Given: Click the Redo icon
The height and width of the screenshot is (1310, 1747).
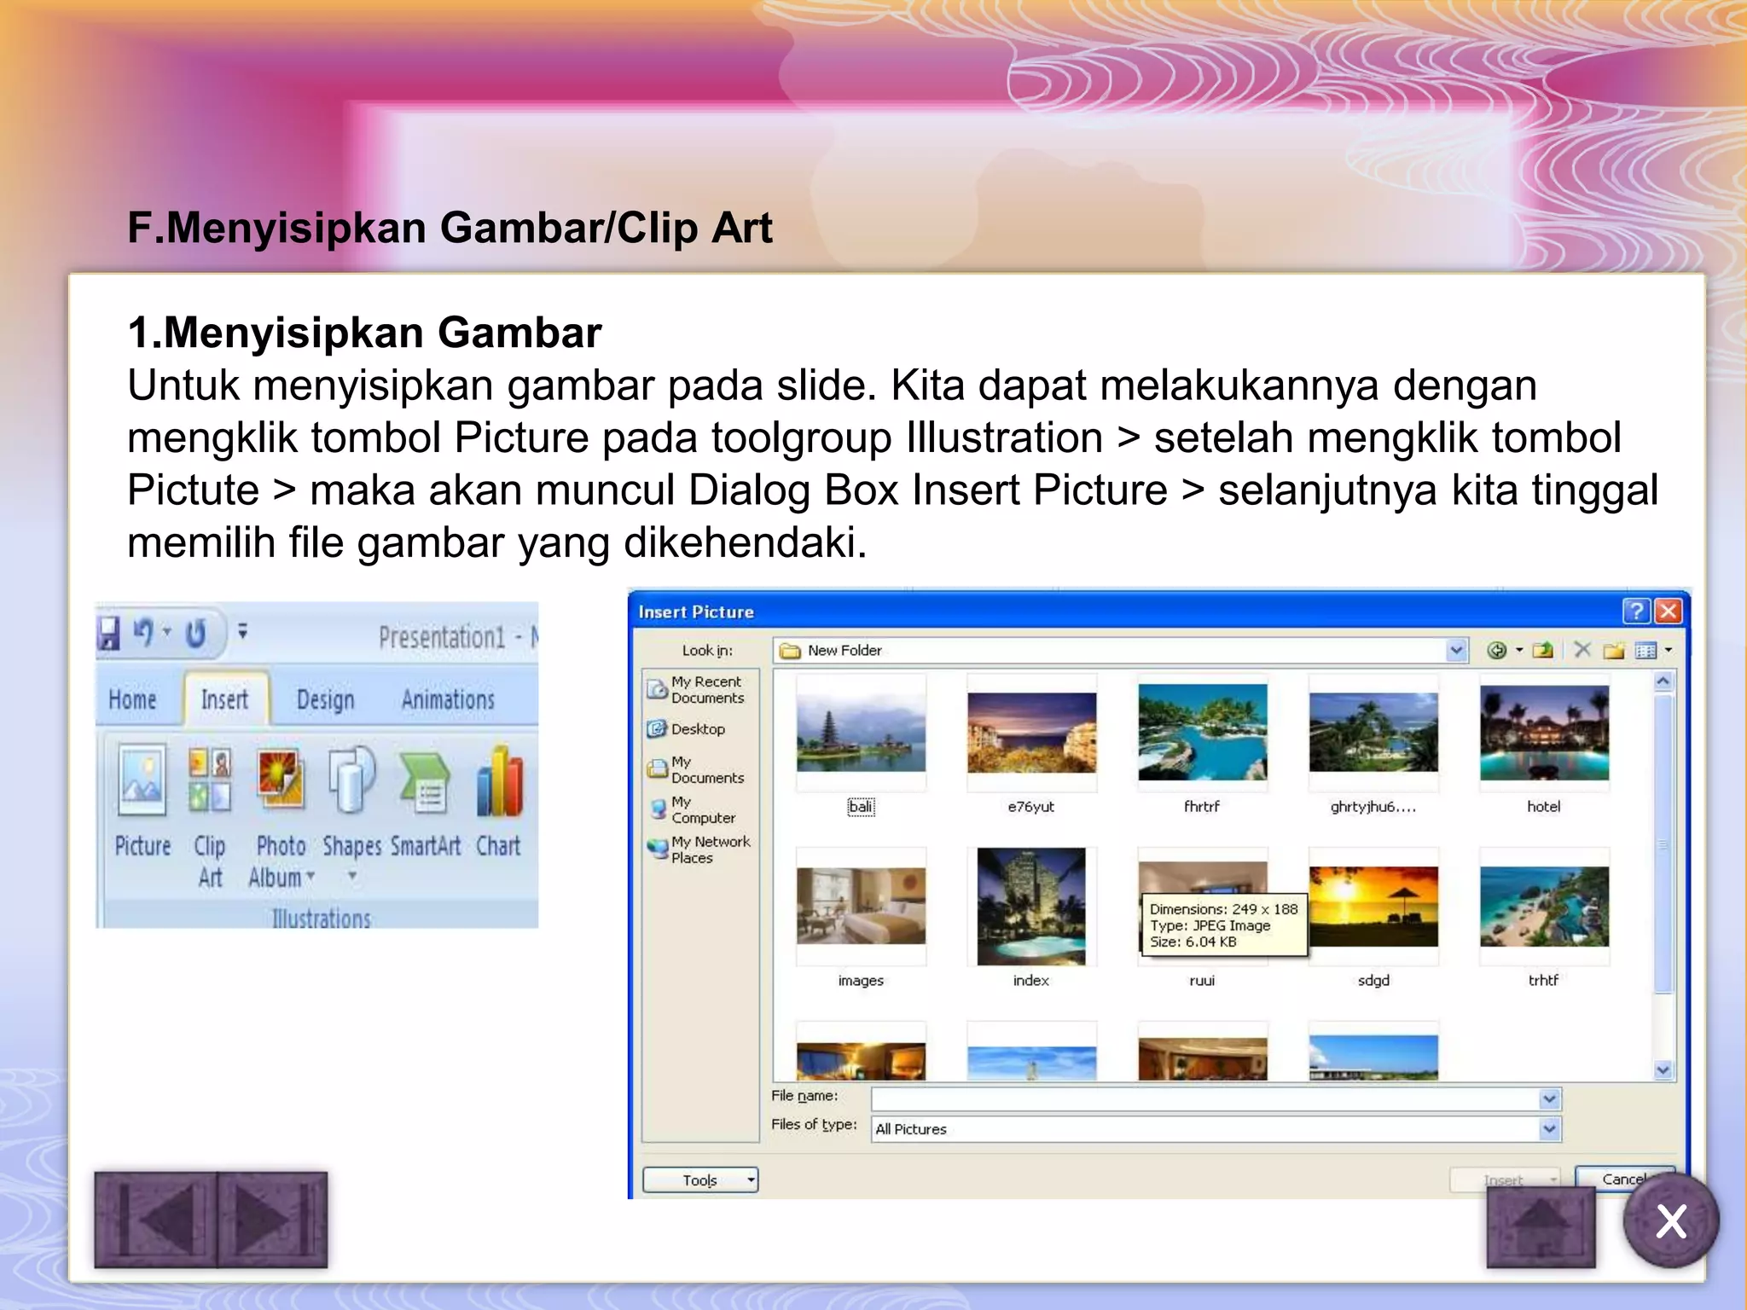Looking at the screenshot, I should (x=196, y=634).
